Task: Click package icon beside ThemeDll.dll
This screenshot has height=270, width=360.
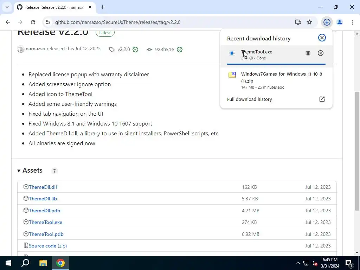Action: tap(26, 187)
